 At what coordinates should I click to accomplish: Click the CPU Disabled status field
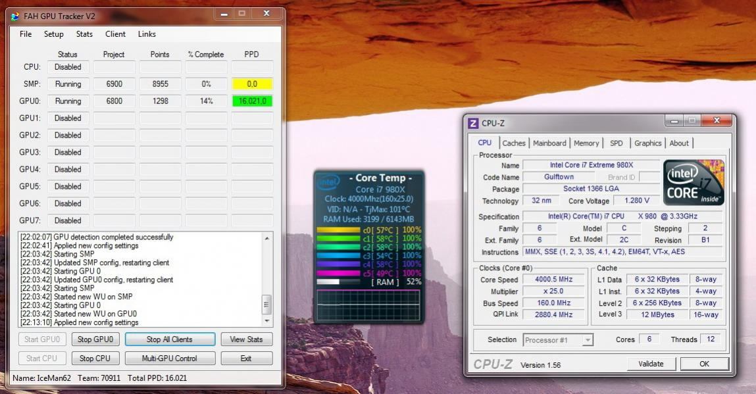click(68, 67)
